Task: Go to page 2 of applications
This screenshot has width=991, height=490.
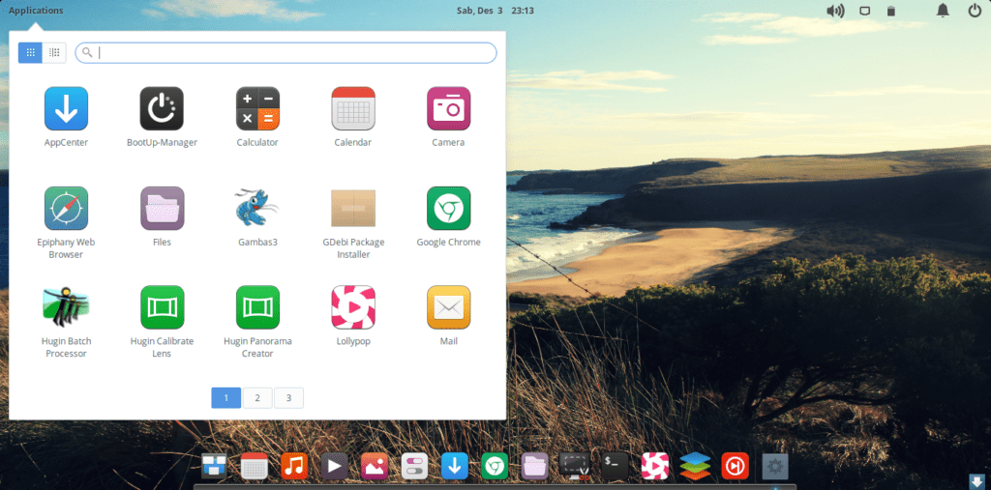Action: (x=257, y=397)
